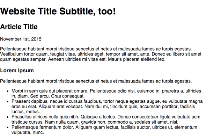The width and height of the screenshot is (206, 138).
Task: Click the paragraph below the Lorem Ipsum heading
Action: point(96,81)
